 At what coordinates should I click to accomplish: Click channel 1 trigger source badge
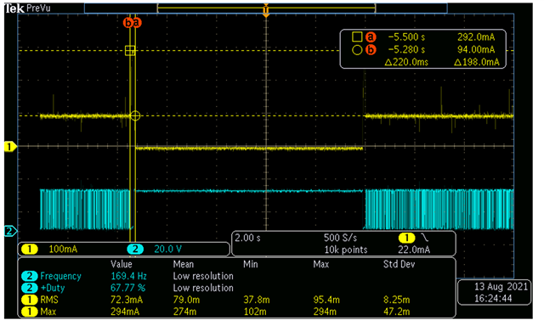pos(406,238)
